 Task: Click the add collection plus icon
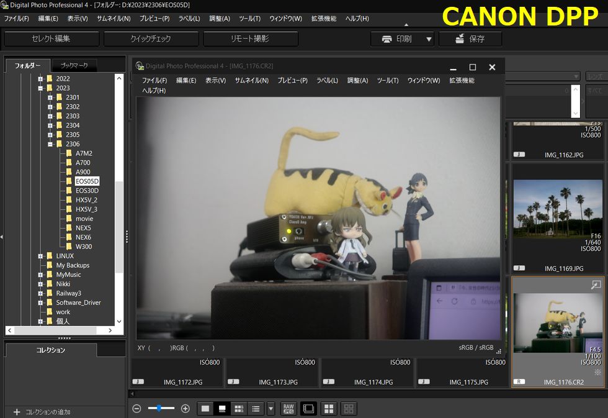[x=17, y=412]
